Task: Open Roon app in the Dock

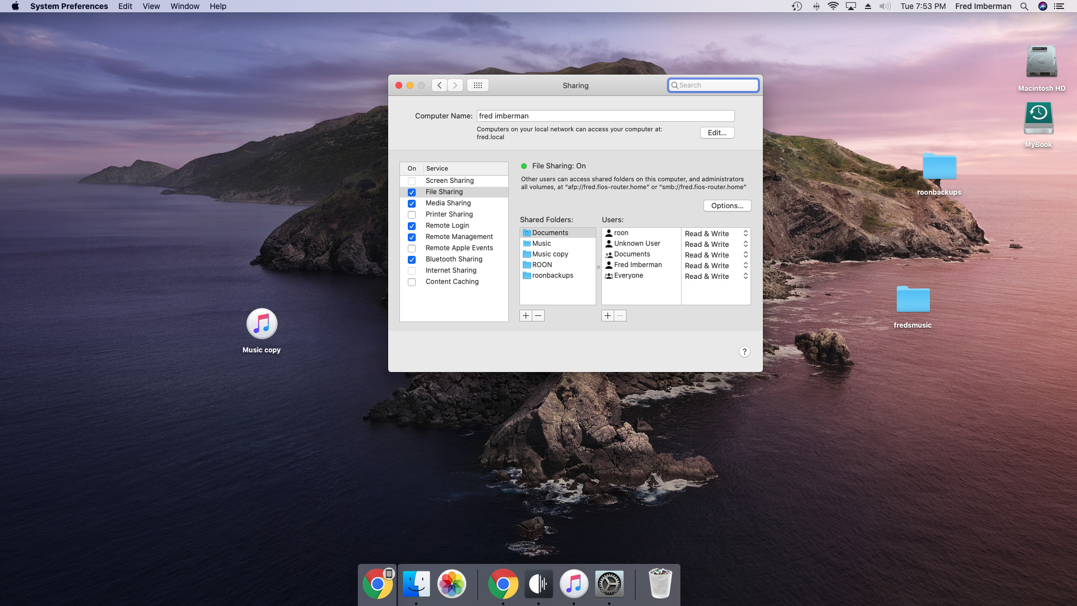Action: click(x=538, y=584)
